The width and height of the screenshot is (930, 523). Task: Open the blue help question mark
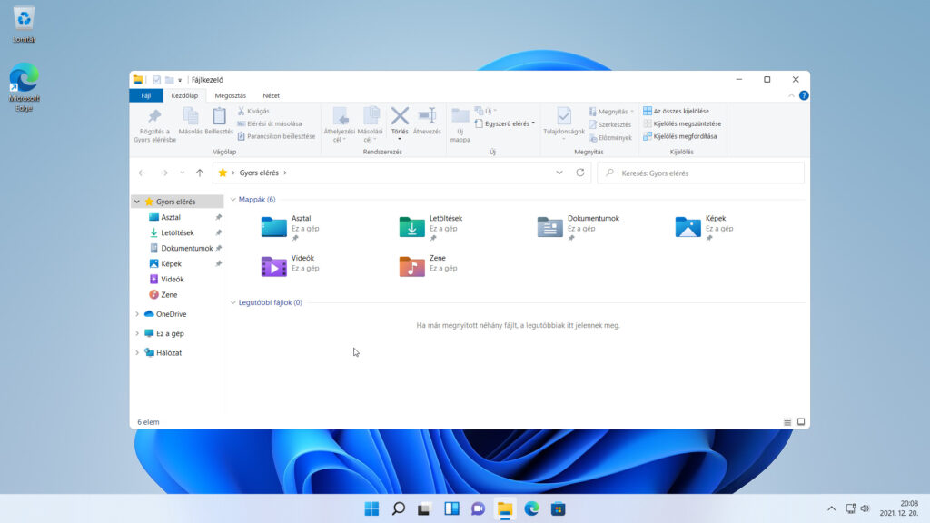pos(804,95)
